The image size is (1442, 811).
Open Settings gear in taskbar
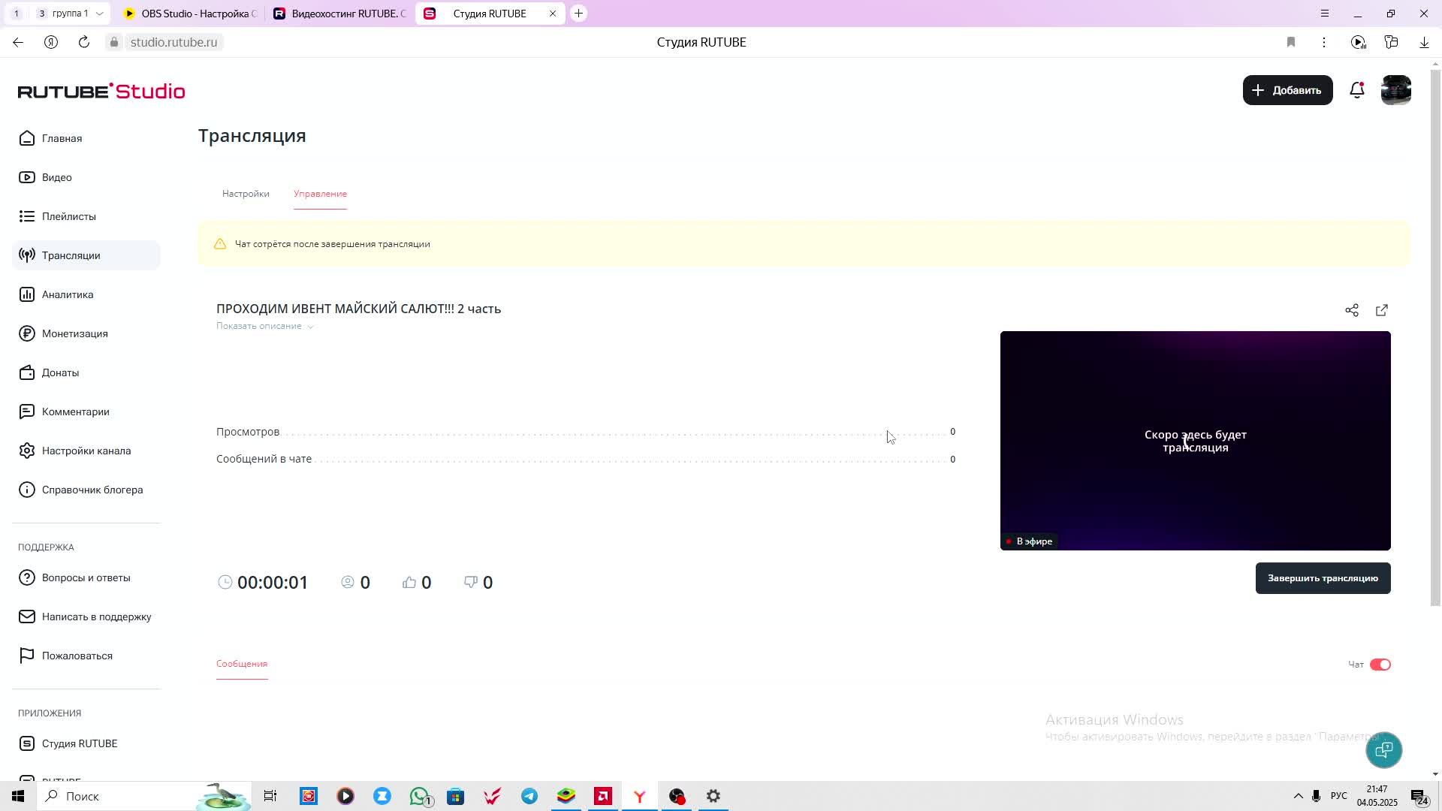point(713,796)
